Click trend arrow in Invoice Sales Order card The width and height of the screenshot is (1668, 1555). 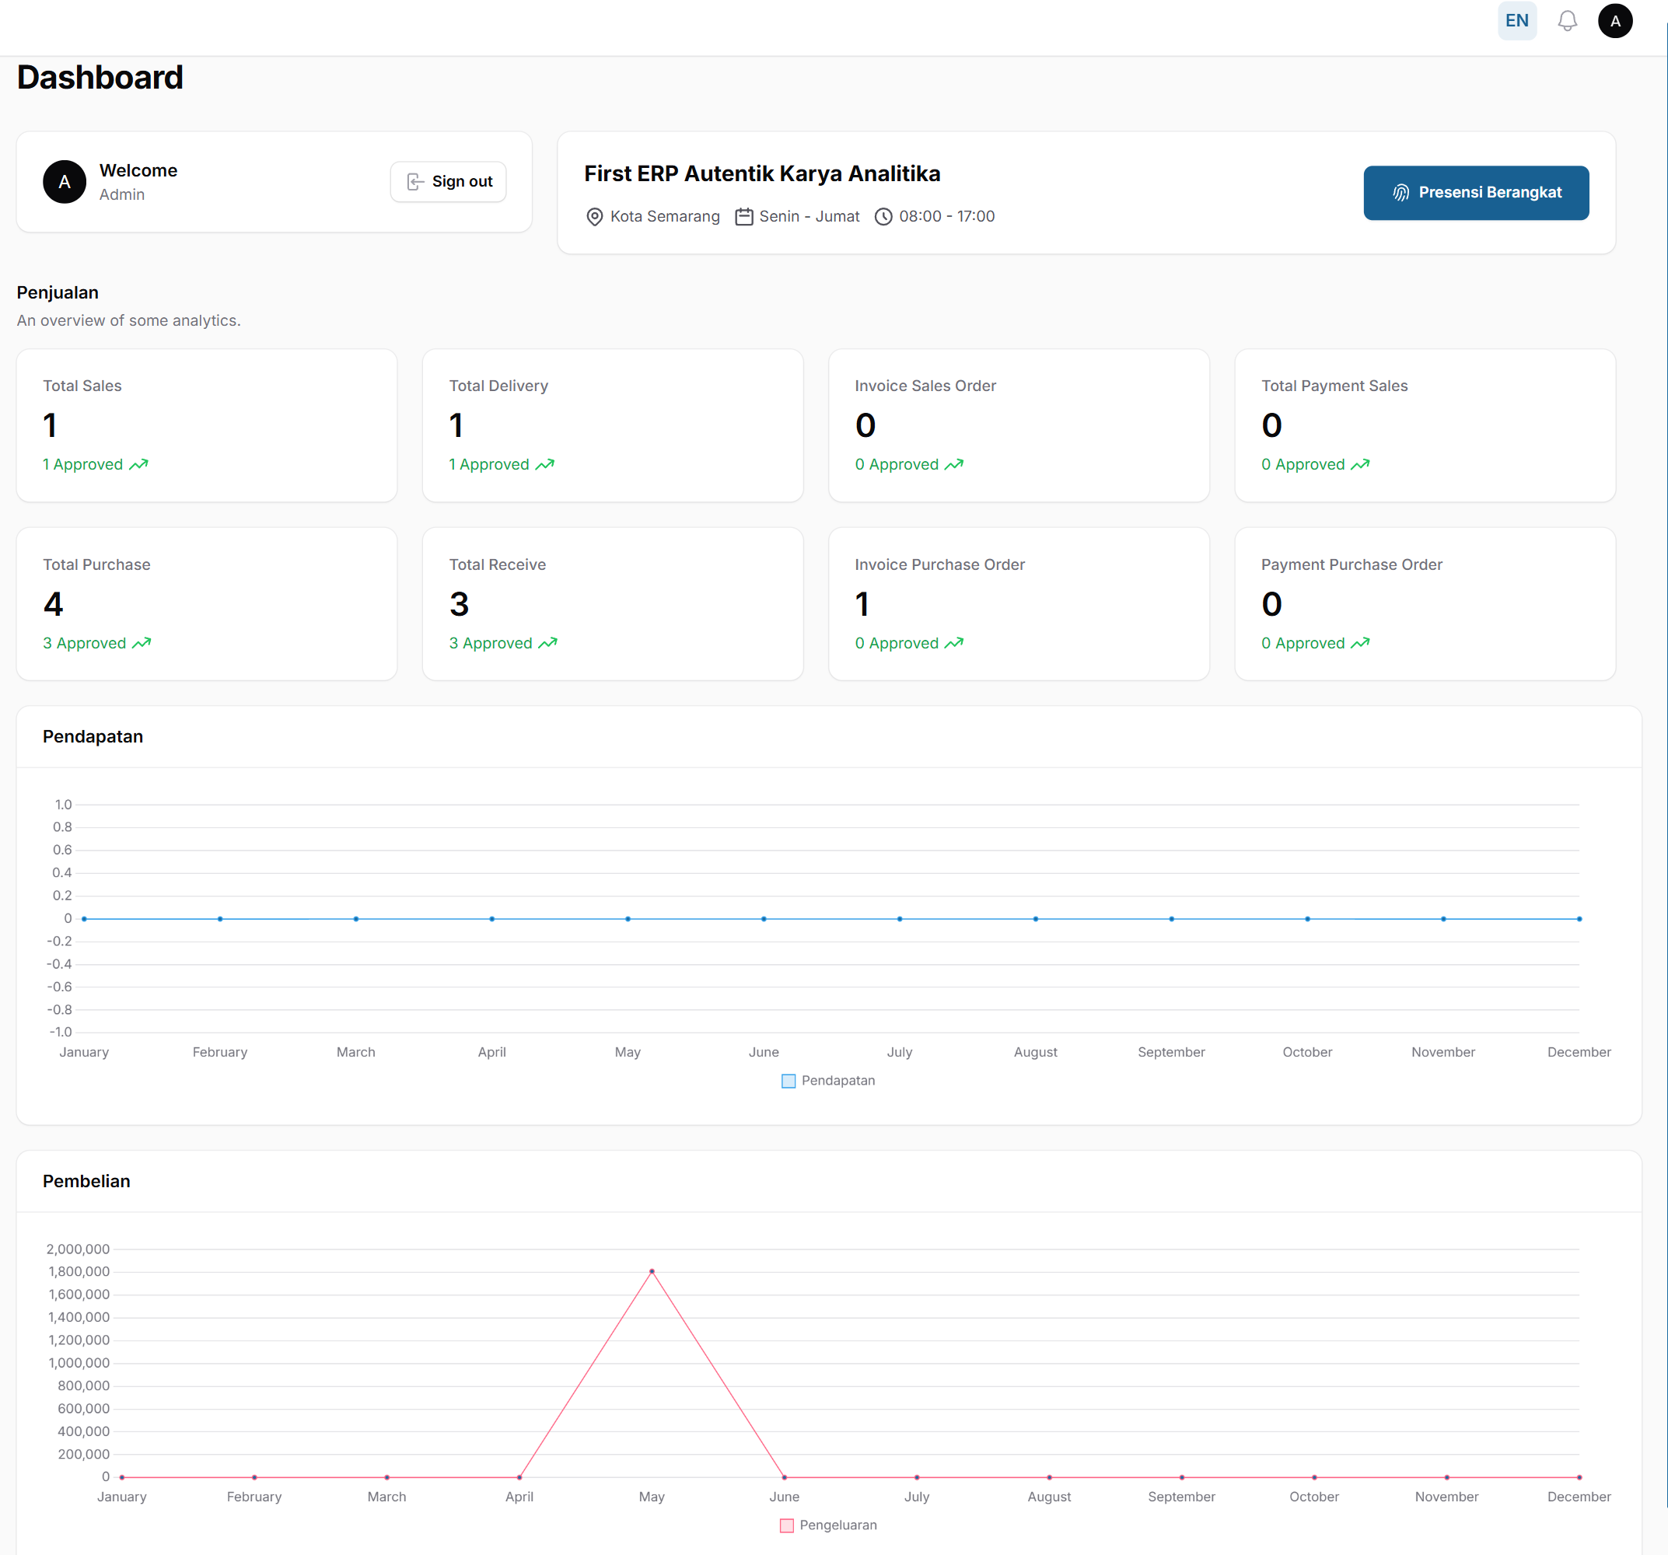click(x=953, y=465)
